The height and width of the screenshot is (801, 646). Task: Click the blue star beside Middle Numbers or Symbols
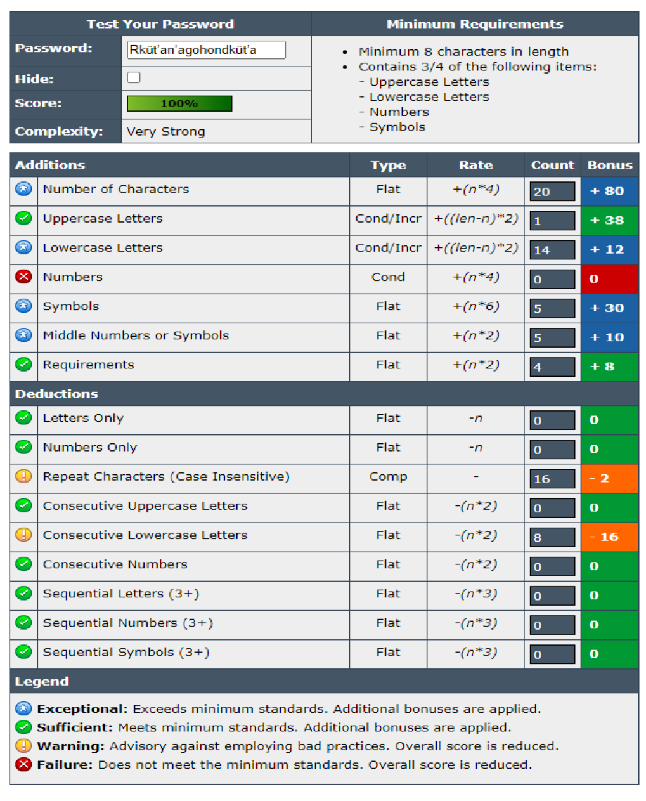pos(23,335)
